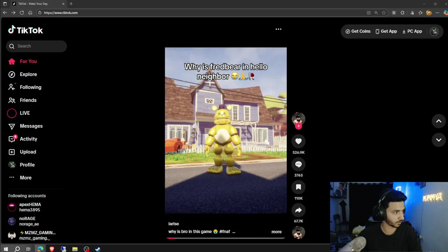The image size is (448, 252).
Task: Close the TikTok browser tab
Action: (63, 4)
